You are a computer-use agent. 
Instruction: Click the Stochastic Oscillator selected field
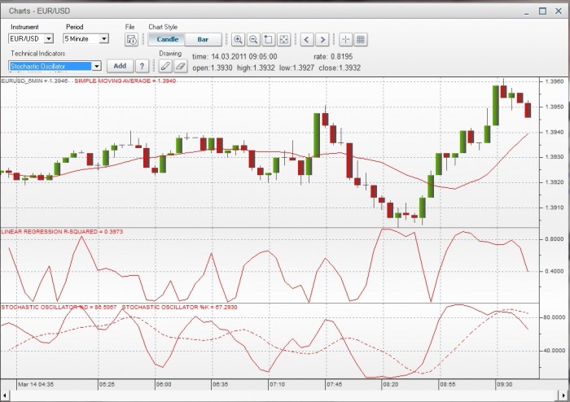50,66
